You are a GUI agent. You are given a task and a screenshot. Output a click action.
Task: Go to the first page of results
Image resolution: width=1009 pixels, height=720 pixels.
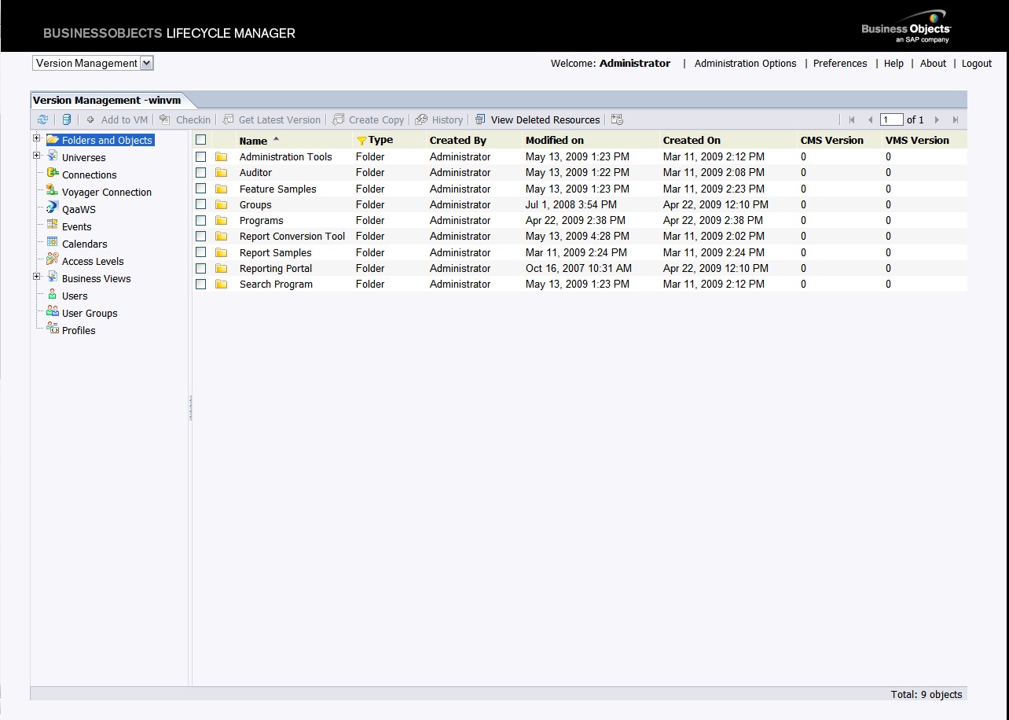[852, 119]
